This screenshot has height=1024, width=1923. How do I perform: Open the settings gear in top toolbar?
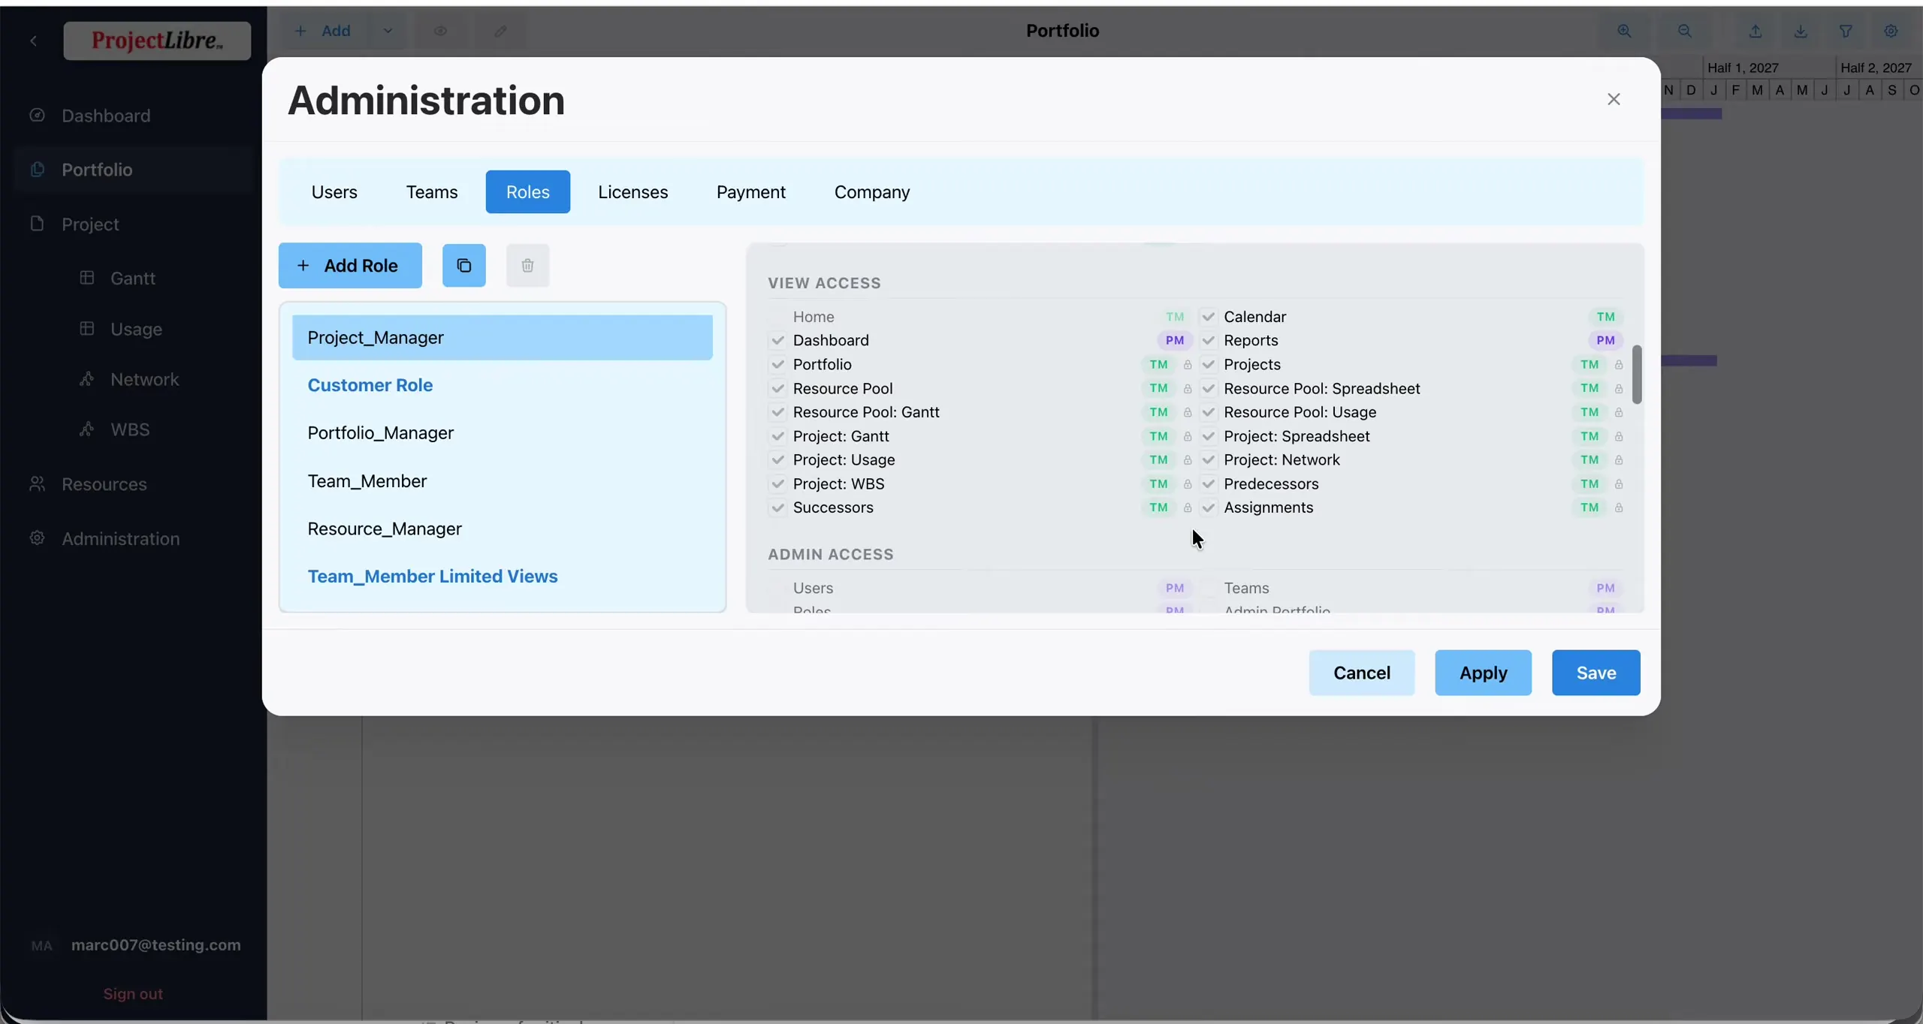(1891, 31)
